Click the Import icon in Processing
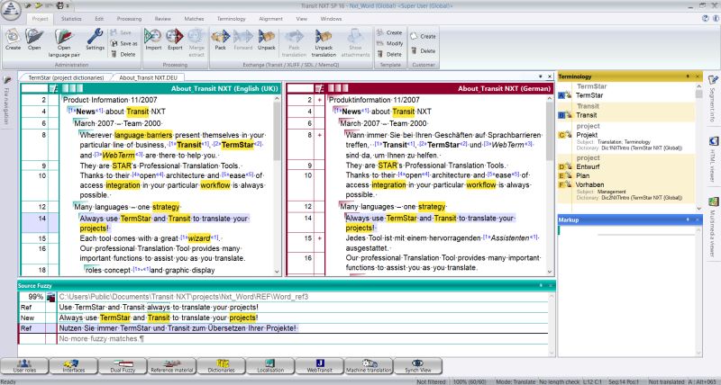 pos(153,40)
